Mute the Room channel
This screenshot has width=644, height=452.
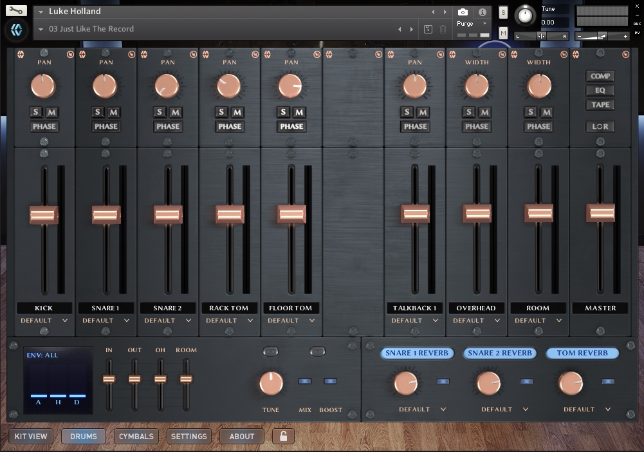pos(546,112)
